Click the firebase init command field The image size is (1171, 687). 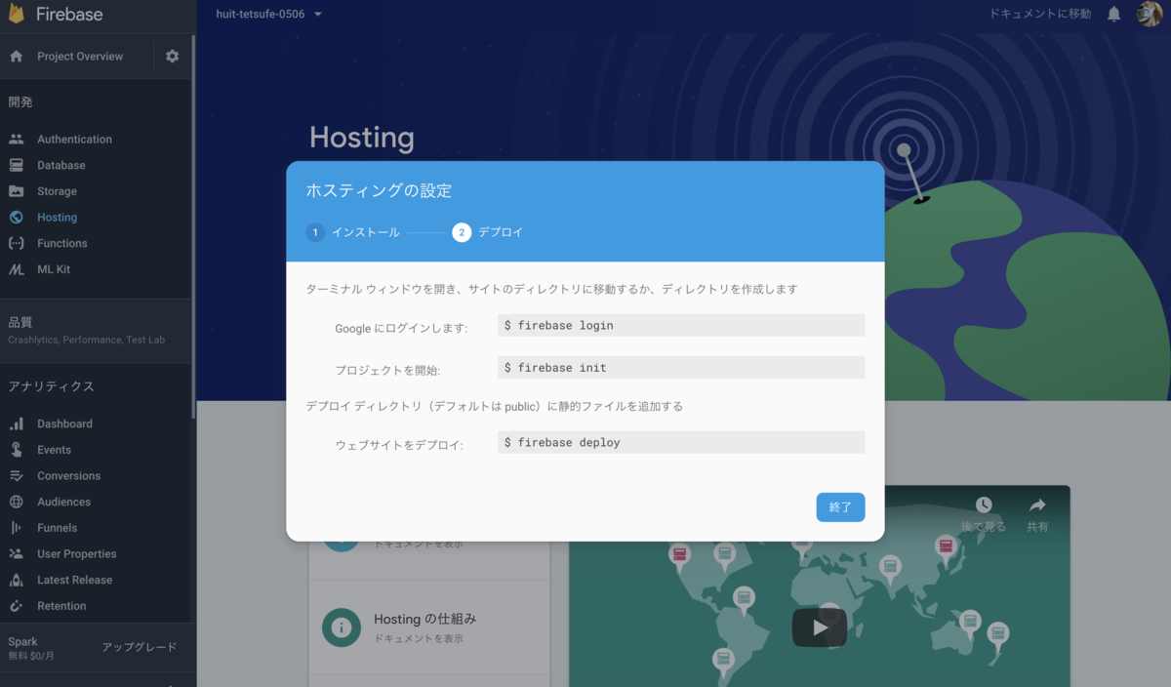click(x=681, y=368)
